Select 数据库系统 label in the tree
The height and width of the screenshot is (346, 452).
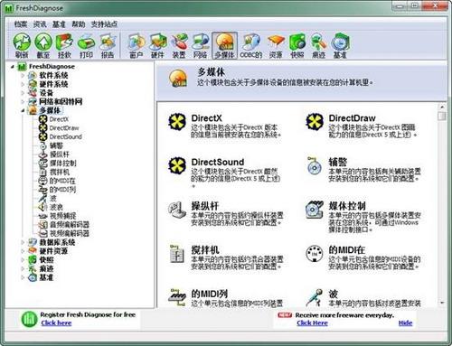tap(57, 242)
